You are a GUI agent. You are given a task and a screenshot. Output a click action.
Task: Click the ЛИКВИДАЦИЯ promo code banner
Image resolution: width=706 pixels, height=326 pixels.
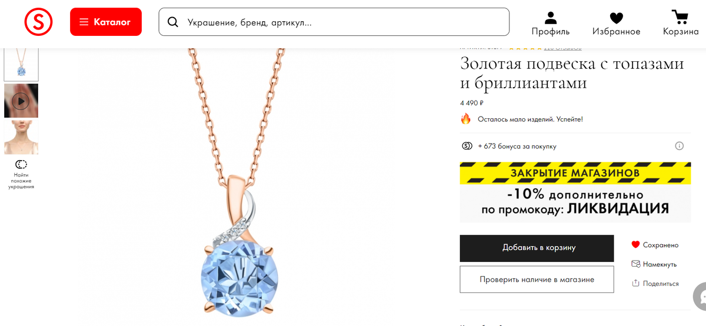[575, 192]
